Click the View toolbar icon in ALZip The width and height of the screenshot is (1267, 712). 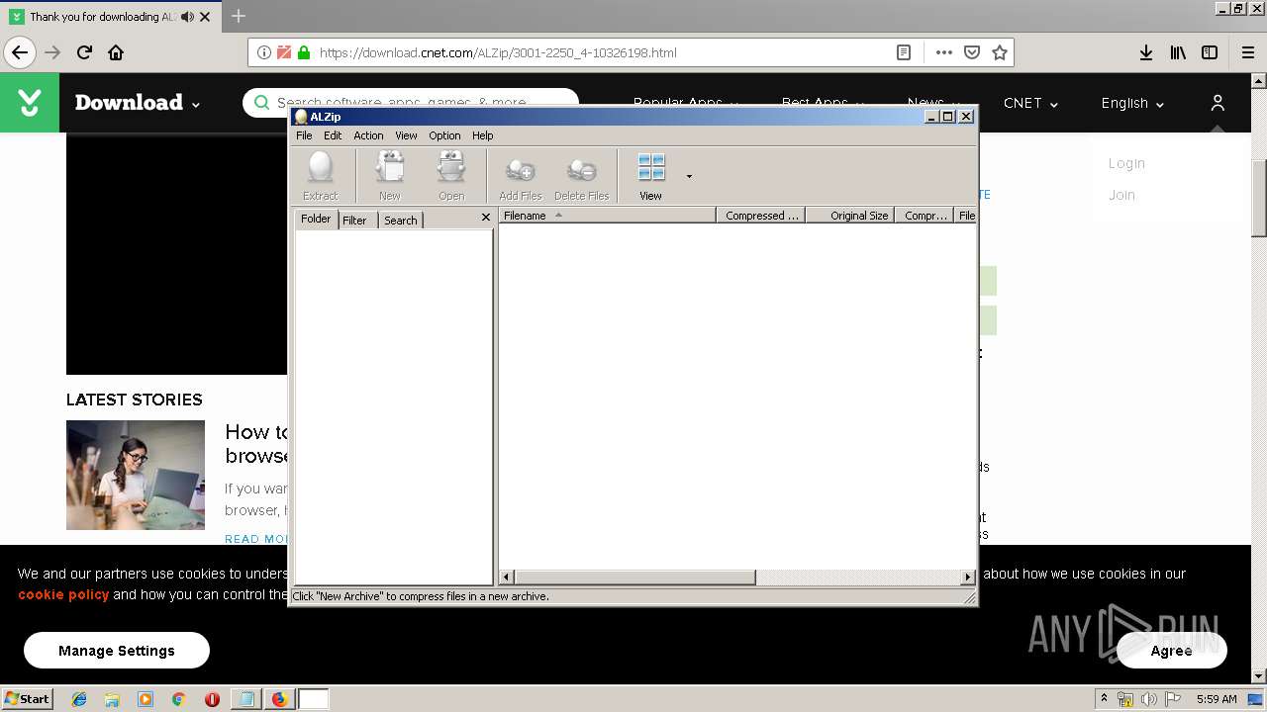pos(650,176)
